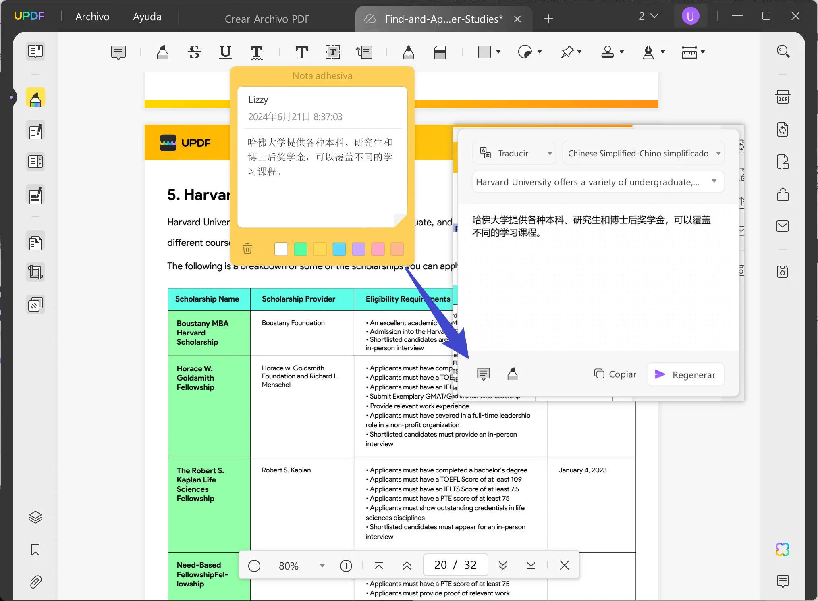The image size is (818, 601).
Task: Choose the green sticky note color
Action: coord(301,249)
